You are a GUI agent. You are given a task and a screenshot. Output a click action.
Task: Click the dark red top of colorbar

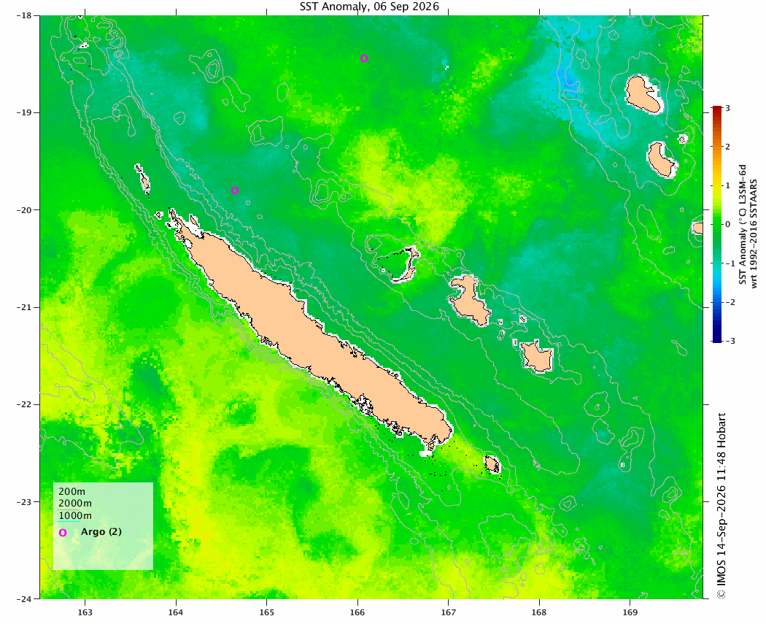pyautogui.click(x=717, y=109)
